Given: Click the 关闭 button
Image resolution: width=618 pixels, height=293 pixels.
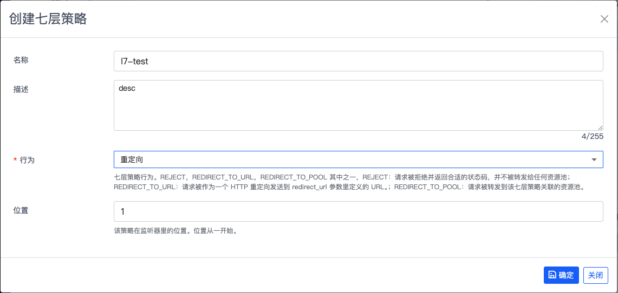Looking at the screenshot, I should [x=596, y=275].
